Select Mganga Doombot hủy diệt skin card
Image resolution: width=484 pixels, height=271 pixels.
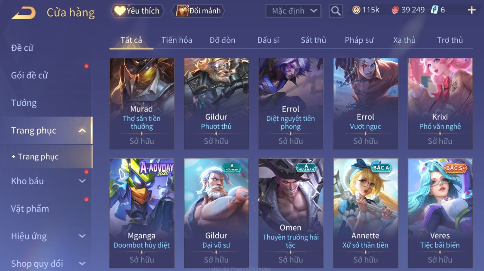point(142,213)
